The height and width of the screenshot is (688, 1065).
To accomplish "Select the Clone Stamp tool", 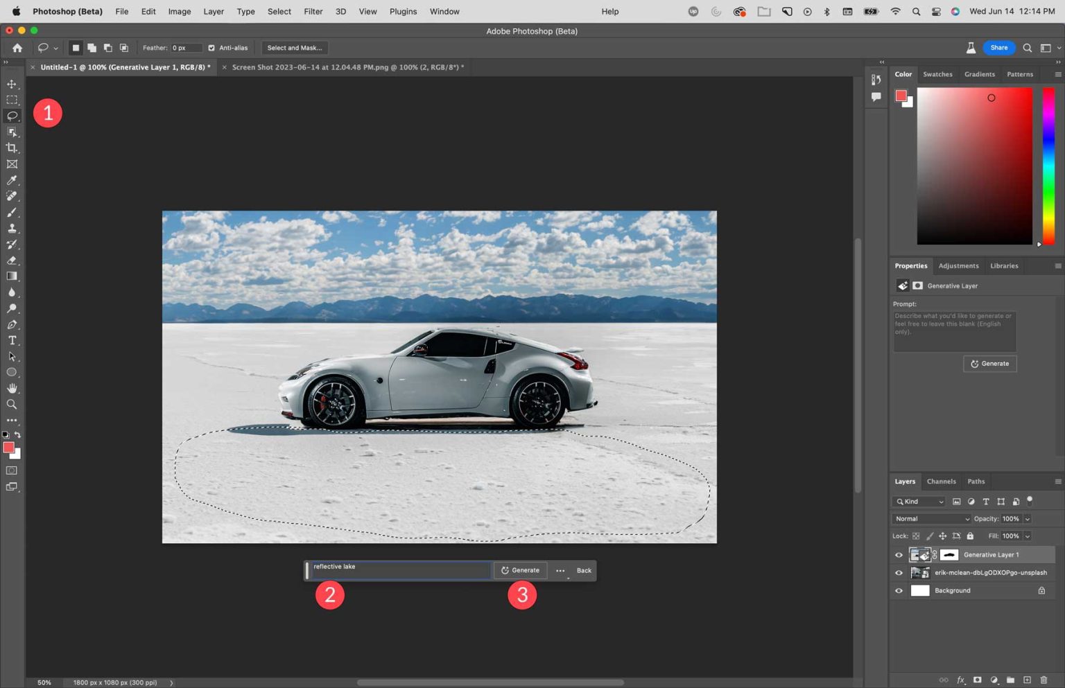I will pos(12,229).
